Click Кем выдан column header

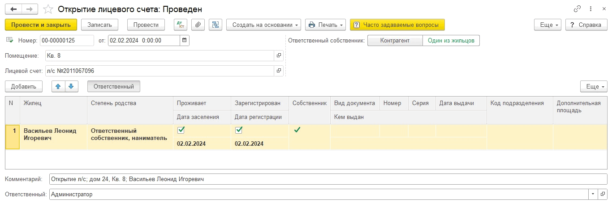pos(409,117)
